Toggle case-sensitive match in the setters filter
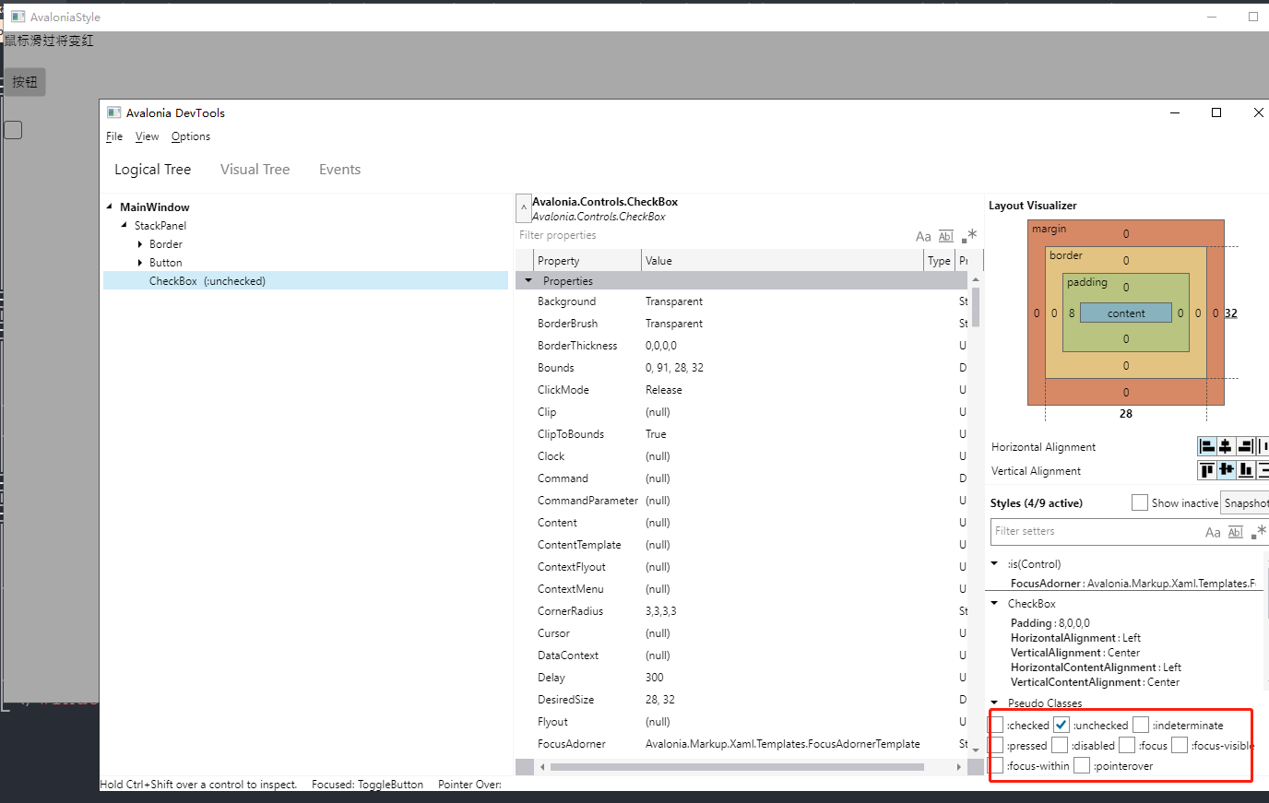The height and width of the screenshot is (803, 1269). pyautogui.click(x=1213, y=533)
